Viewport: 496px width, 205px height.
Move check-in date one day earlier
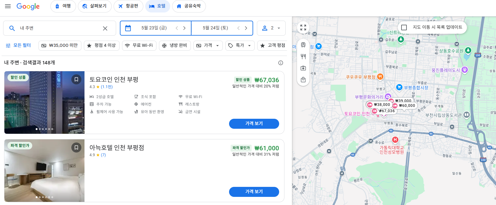177,28
